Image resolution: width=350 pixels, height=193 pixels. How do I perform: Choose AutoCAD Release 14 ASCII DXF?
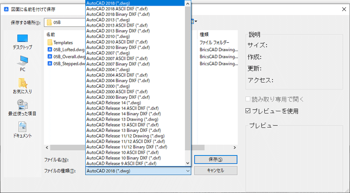click(135, 108)
